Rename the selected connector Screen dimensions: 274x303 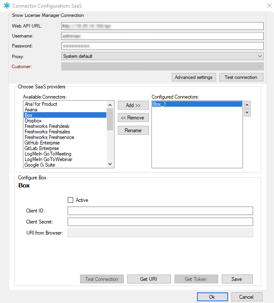pos(133,130)
